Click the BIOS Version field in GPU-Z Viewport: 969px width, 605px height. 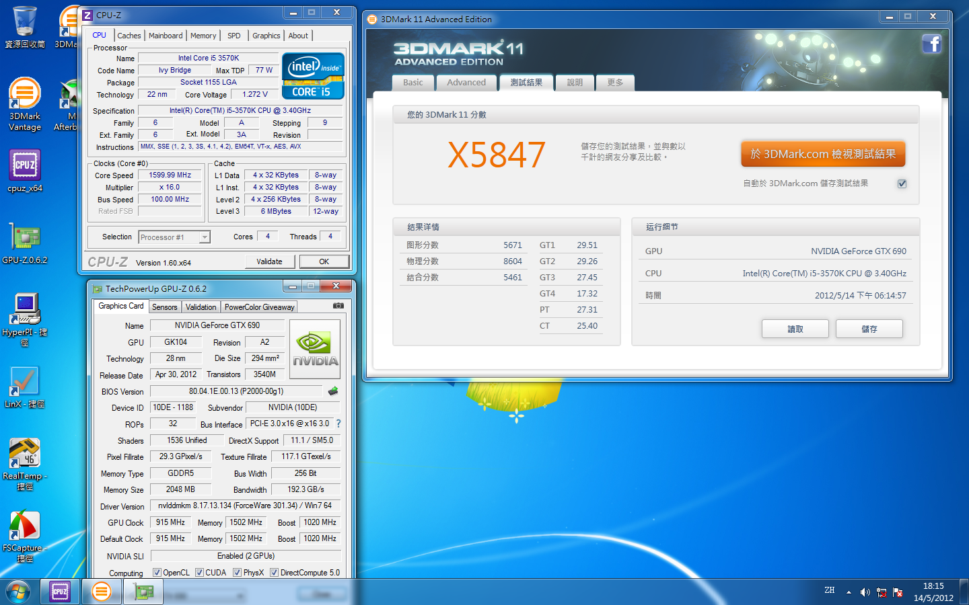coord(236,391)
